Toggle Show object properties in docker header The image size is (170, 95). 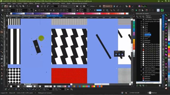137,17
